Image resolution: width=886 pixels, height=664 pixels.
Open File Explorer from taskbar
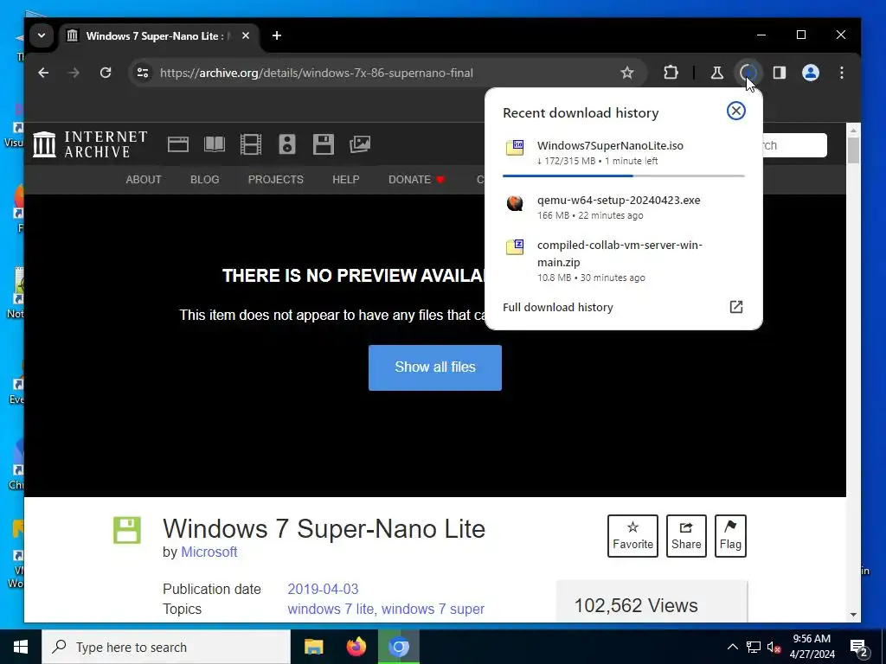pyautogui.click(x=313, y=647)
